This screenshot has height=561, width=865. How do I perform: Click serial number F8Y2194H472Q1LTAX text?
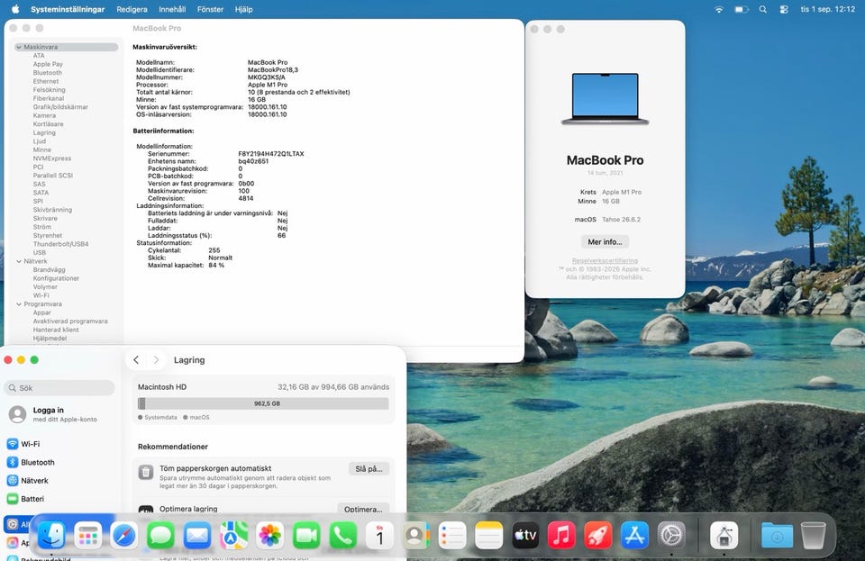271,154
